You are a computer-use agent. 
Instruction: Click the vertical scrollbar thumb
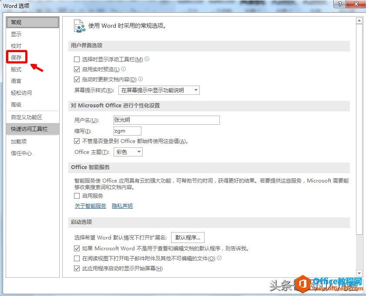(x=359, y=129)
